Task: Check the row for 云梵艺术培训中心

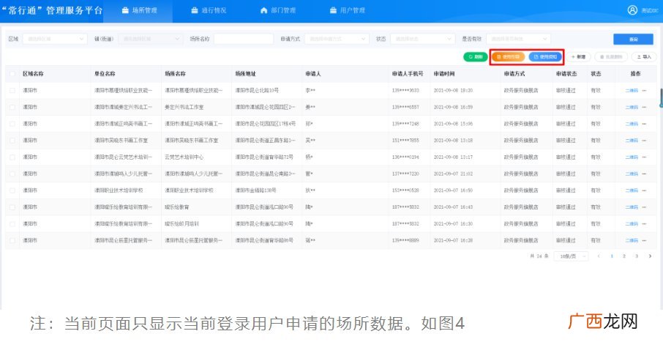Action: 12,157
